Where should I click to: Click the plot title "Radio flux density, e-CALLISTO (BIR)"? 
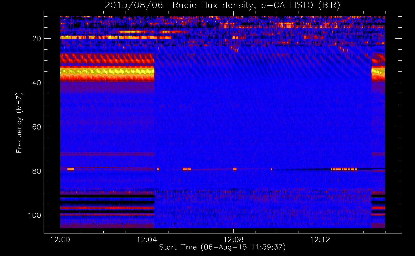(x=256, y=5)
